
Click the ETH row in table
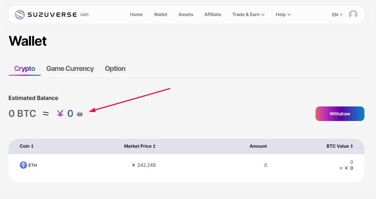(x=186, y=165)
